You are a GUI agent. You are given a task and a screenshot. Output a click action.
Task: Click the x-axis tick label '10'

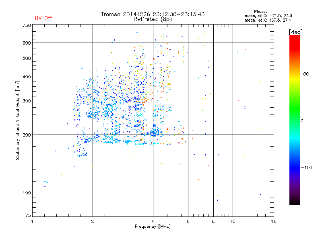pos(233,221)
